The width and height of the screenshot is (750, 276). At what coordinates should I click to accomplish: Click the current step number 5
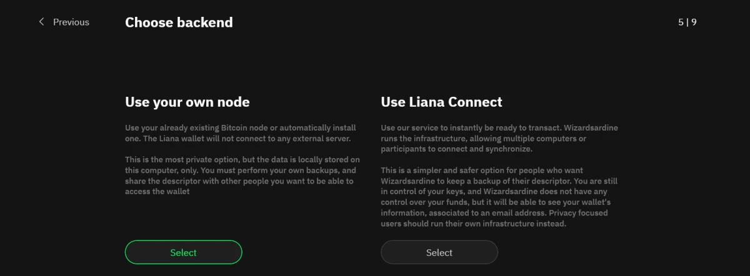pyautogui.click(x=681, y=22)
